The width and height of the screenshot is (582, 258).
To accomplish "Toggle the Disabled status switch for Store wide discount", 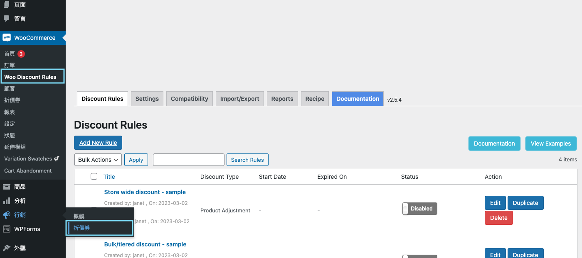I will click(420, 209).
